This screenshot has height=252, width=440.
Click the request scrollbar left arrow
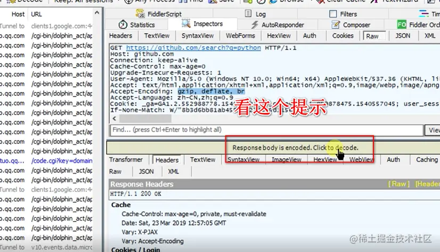[x=114, y=118]
